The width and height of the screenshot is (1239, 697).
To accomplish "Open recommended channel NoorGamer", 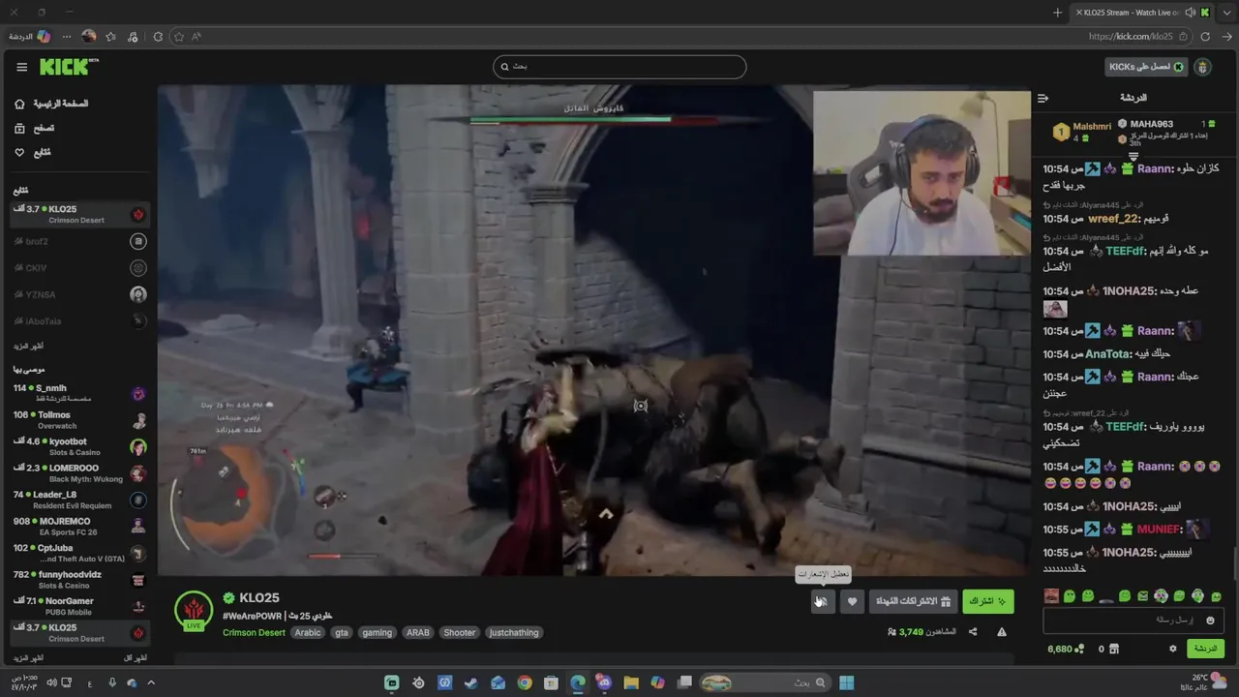I will pos(80,606).
